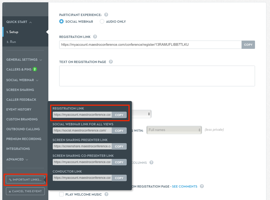Collapse Quick Start section

point(31,22)
